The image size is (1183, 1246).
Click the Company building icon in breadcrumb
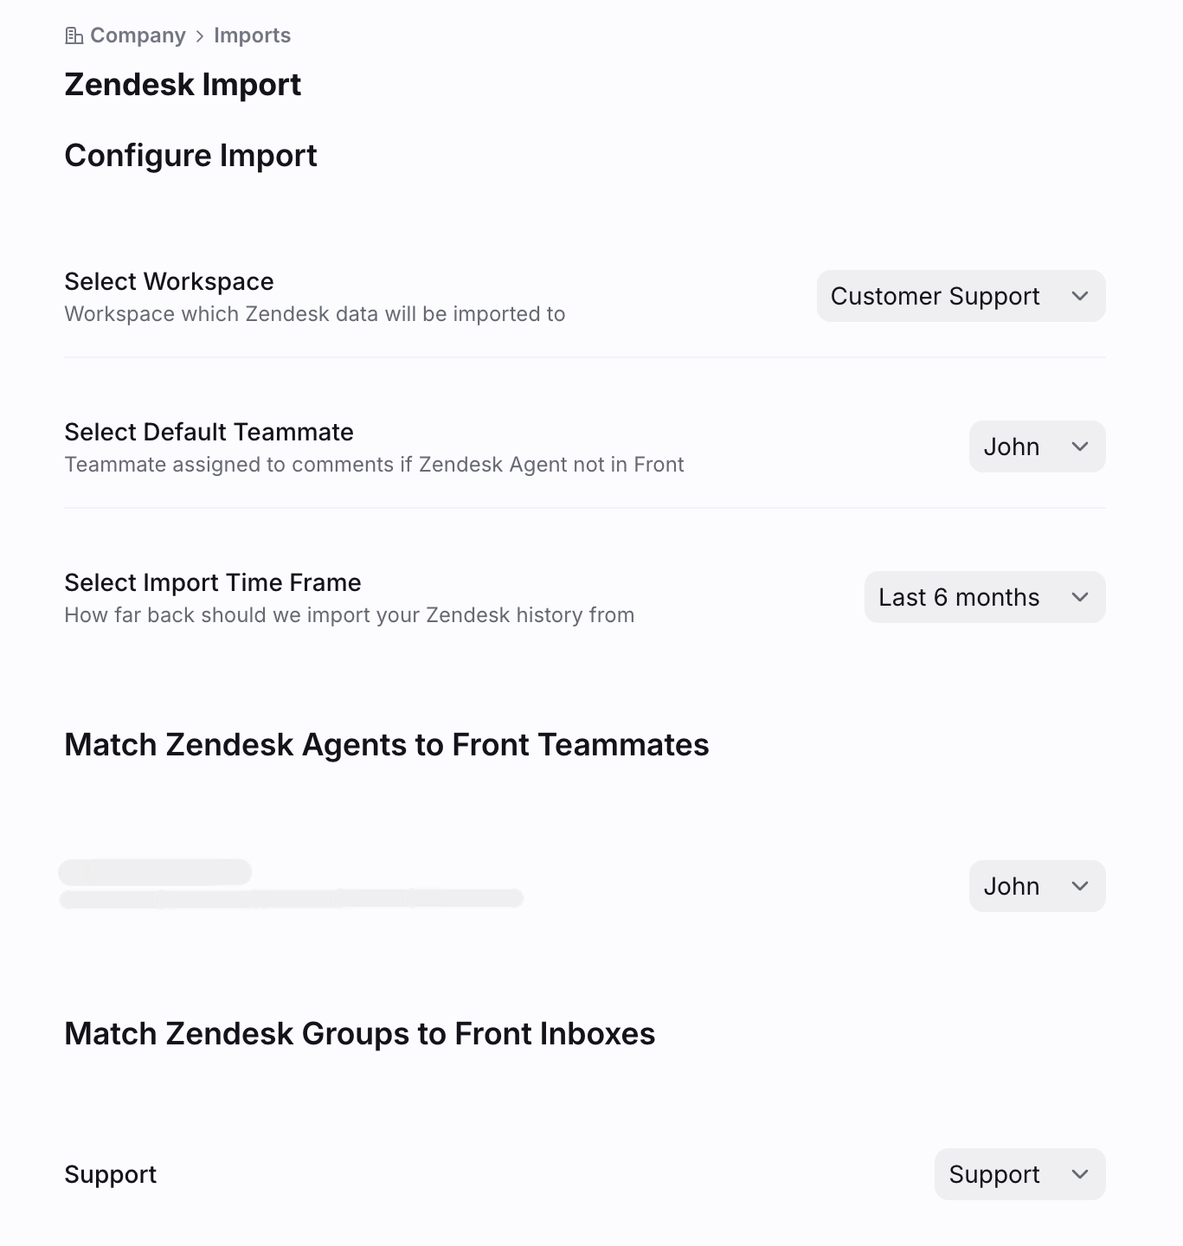(74, 35)
